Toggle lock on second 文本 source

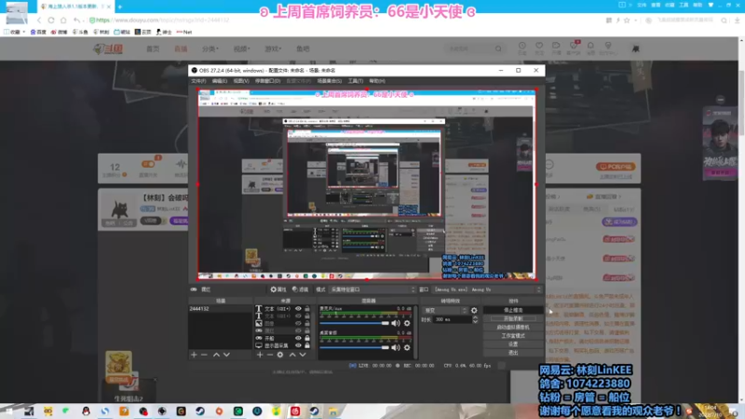pyautogui.click(x=307, y=316)
